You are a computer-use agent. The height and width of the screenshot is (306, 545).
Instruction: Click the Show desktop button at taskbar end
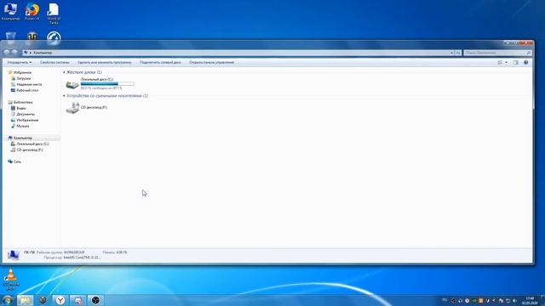point(542,300)
